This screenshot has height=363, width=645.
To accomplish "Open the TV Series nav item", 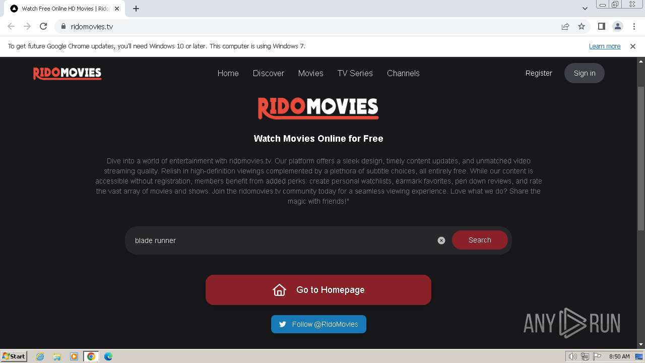I will 355,73.
